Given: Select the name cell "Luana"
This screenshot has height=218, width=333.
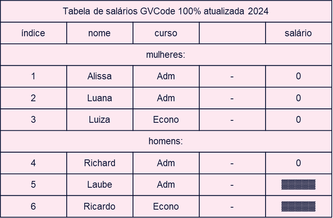Looking at the screenshot, I should tap(99, 98).
